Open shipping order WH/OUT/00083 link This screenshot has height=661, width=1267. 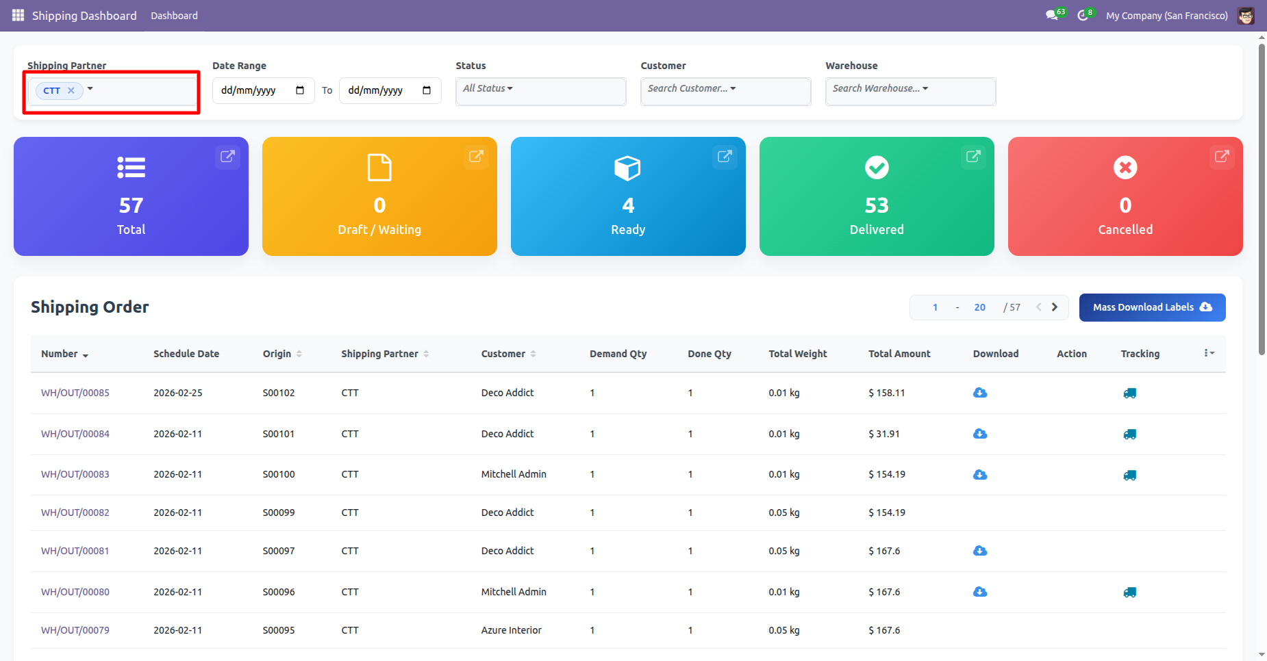75,474
